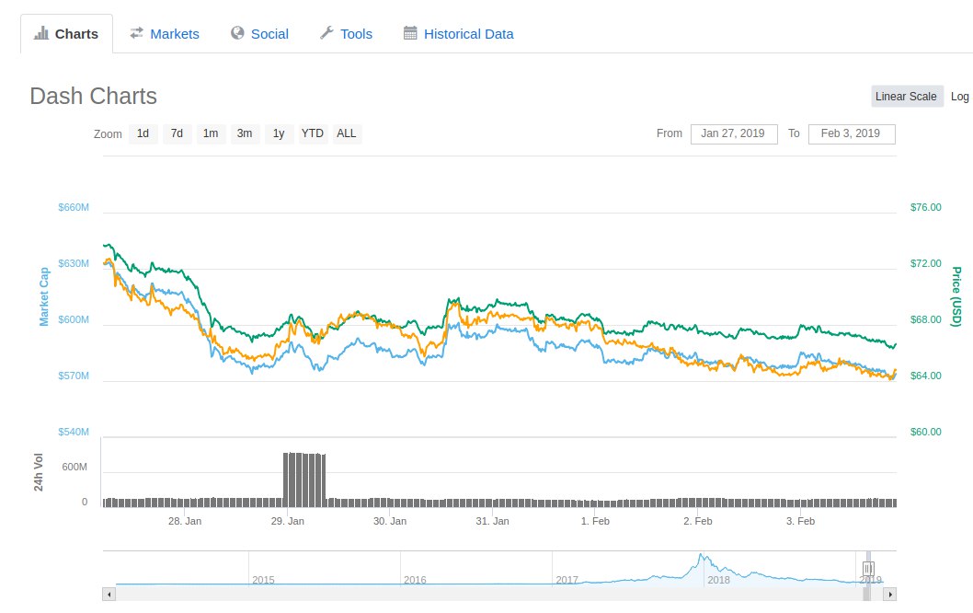This screenshot has height=613, width=973.
Task: Click the navigator range handle near 2019
Action: 868,568
